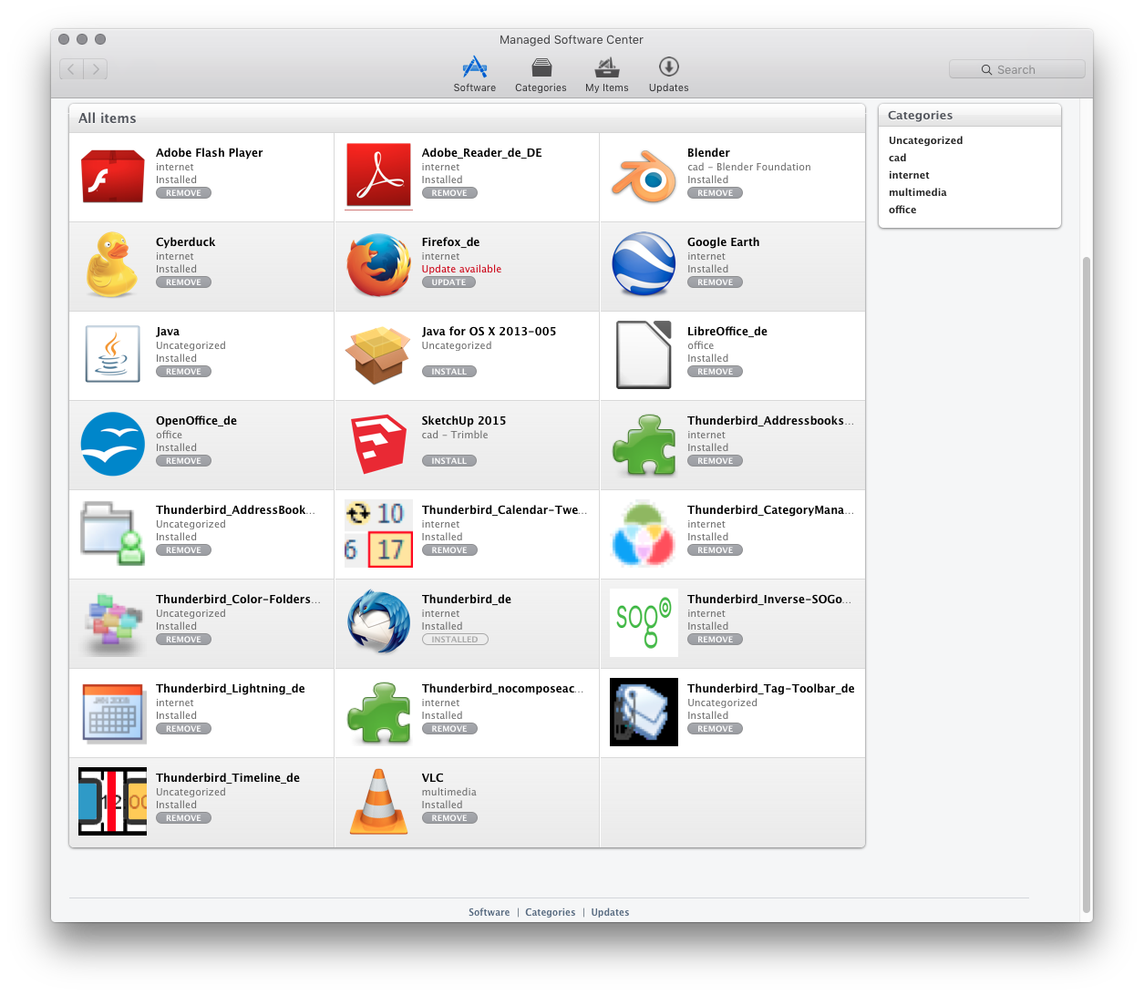
Task: Open the Blender item title
Action: click(708, 153)
